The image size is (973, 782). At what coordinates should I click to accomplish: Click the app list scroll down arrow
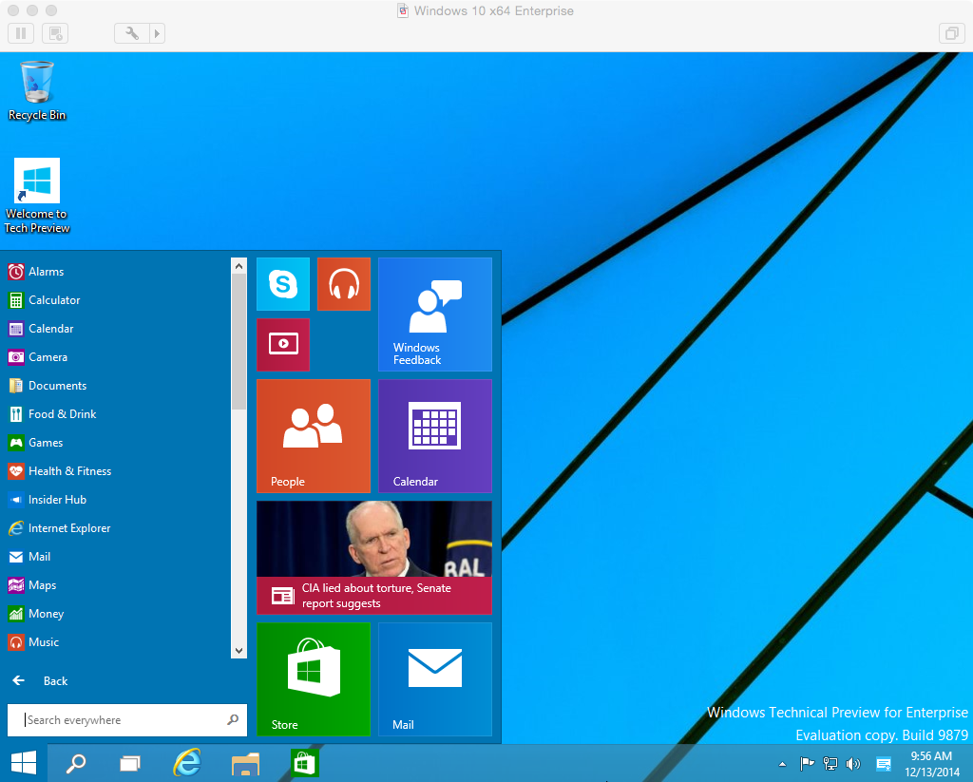click(238, 651)
